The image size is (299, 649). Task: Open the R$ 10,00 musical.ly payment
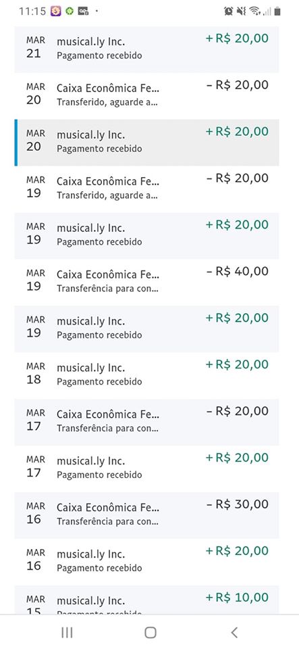[146, 600]
